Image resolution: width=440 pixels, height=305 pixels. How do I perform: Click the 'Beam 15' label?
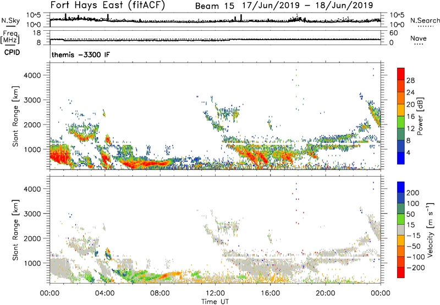(x=215, y=6)
